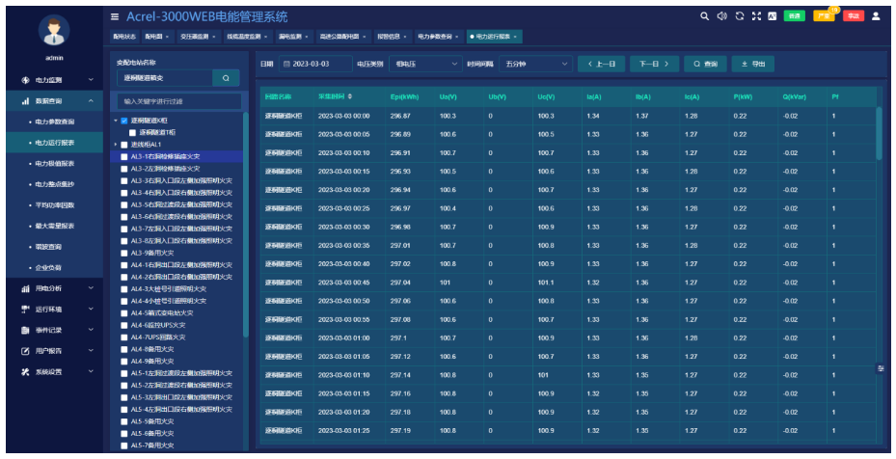Open the 电力运行报表 tab in tab bar
The height and width of the screenshot is (459, 896).
coord(493,37)
